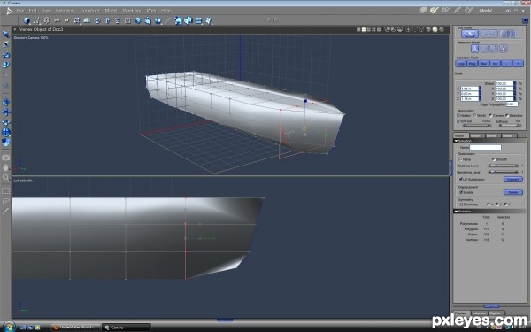
Task: Select the Selection manipulator radio button
Action: 507,115
